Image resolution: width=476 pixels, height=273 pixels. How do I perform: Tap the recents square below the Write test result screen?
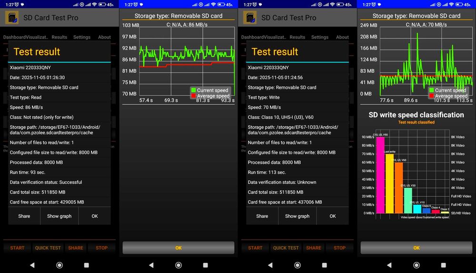[325, 265]
